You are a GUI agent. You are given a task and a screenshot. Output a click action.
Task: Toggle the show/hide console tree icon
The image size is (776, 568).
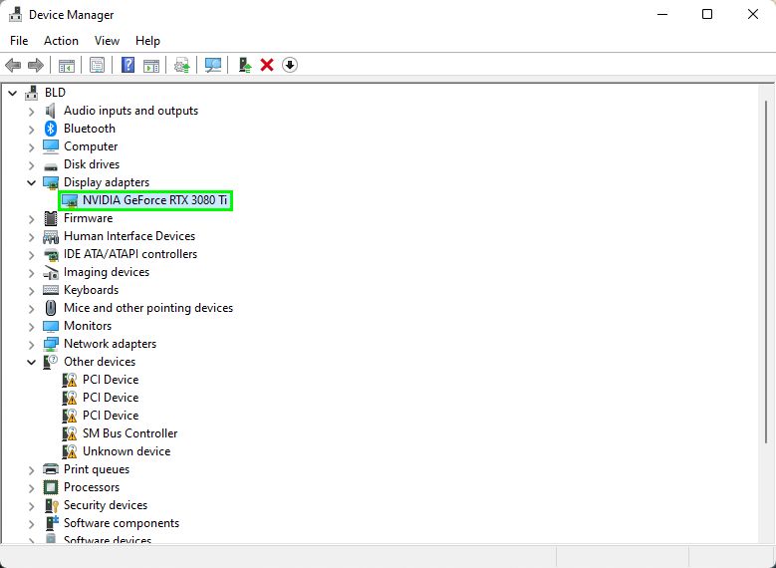[x=67, y=65]
